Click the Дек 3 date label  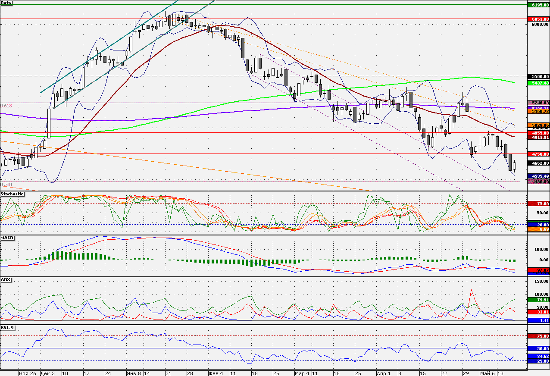tap(48, 373)
